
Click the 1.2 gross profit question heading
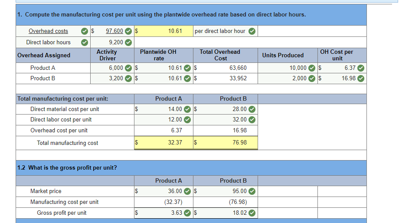67,168
